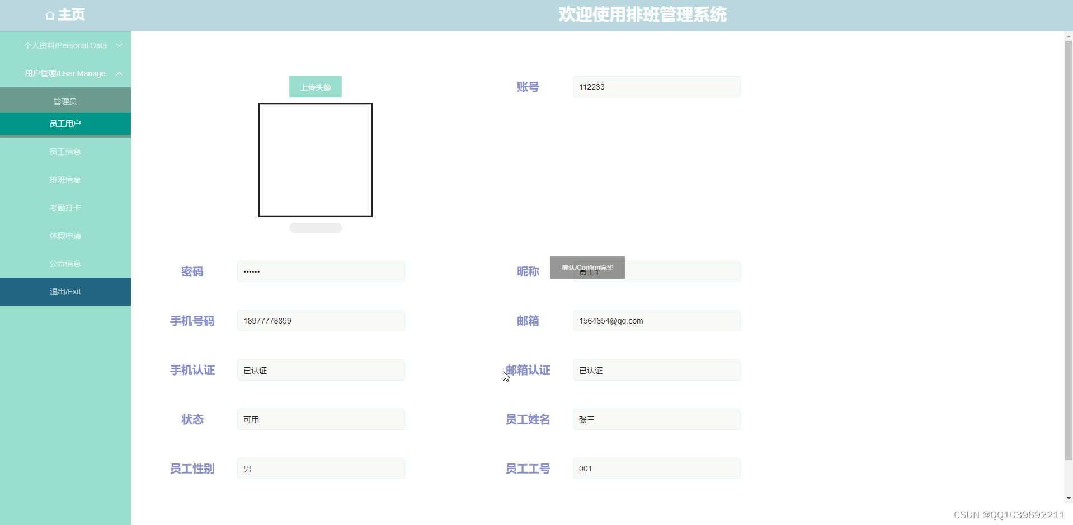Click the vertical scrollbar thumb
Viewport: 1073px width, 525px height.
tap(1069, 251)
